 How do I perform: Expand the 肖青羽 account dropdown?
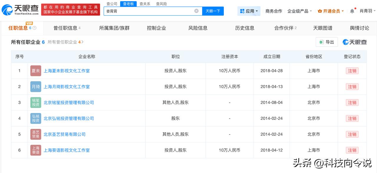point(367,11)
